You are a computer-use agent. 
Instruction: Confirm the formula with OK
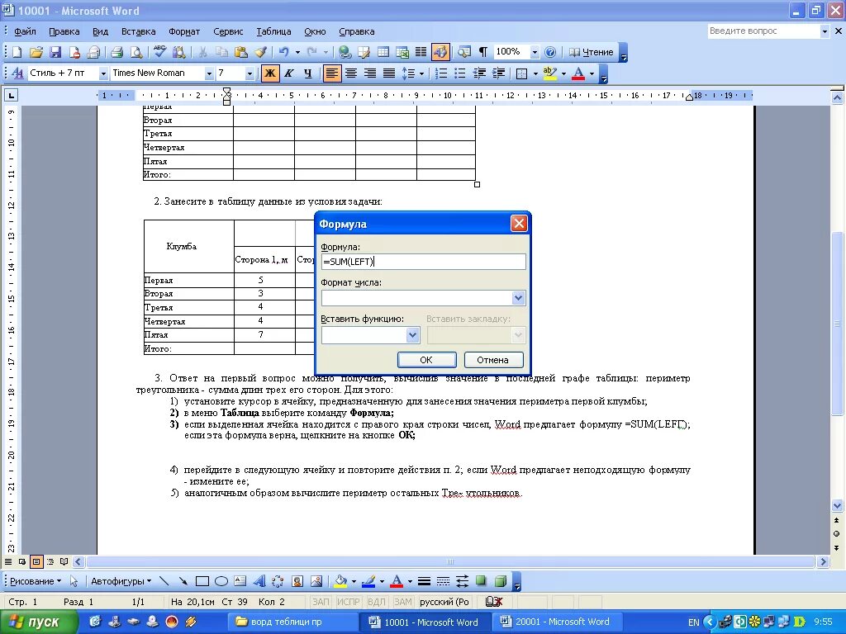click(x=426, y=360)
